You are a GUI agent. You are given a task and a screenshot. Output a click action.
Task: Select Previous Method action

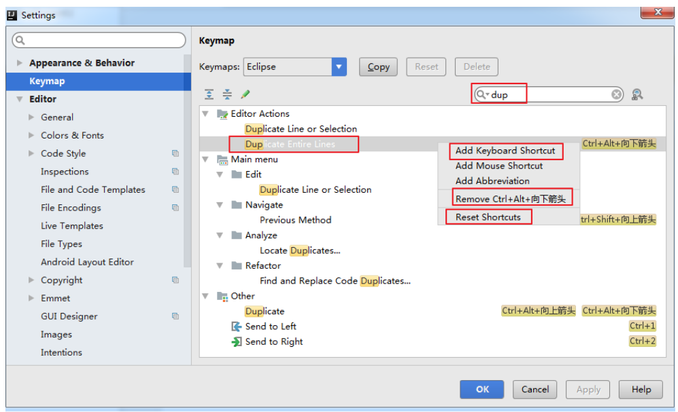[295, 220]
